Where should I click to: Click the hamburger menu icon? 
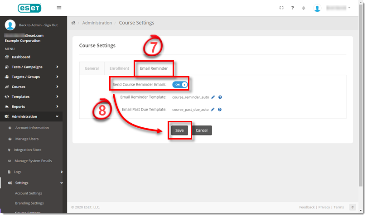pyautogui.click(x=59, y=8)
